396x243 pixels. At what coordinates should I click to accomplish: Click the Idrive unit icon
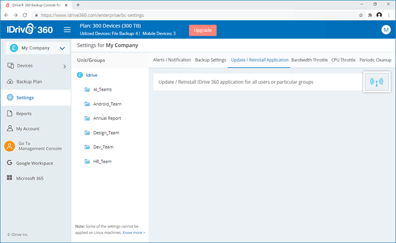click(80, 75)
